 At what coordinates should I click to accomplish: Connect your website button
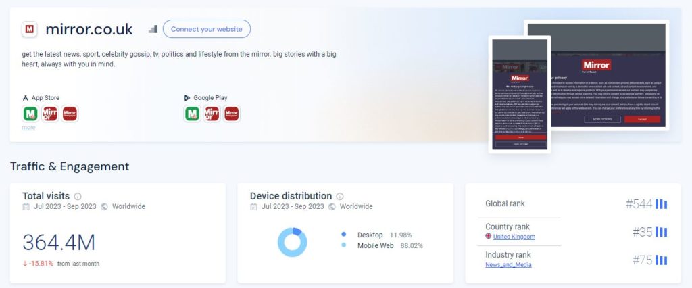[207, 29]
